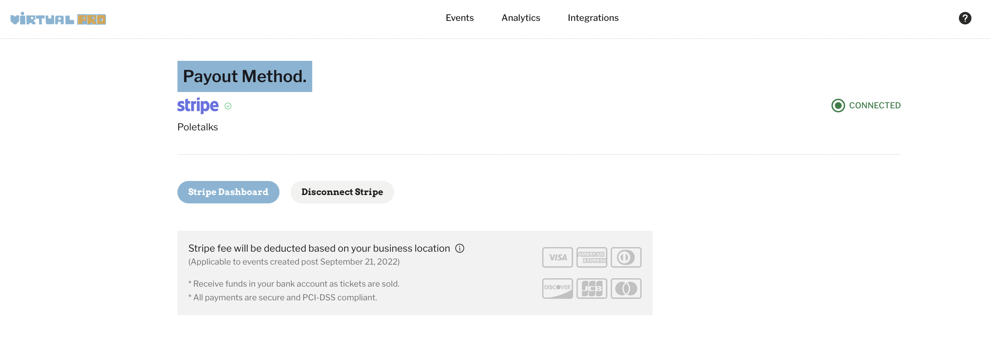Click the Diners Club card icon
This screenshot has height=349, width=990.
(626, 257)
